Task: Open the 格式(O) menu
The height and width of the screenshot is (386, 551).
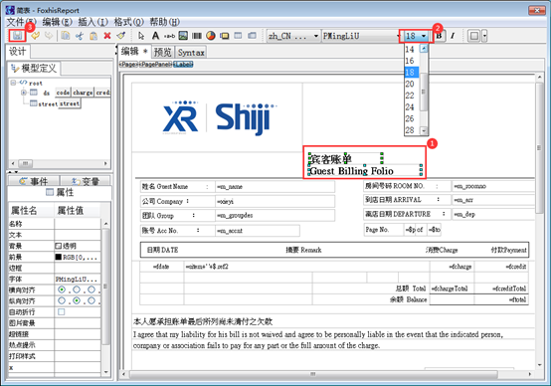Action: coord(128,22)
